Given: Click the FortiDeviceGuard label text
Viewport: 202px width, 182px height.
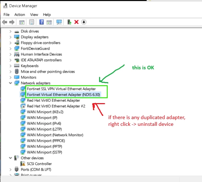Looking at the screenshot, I should click(x=35, y=49).
